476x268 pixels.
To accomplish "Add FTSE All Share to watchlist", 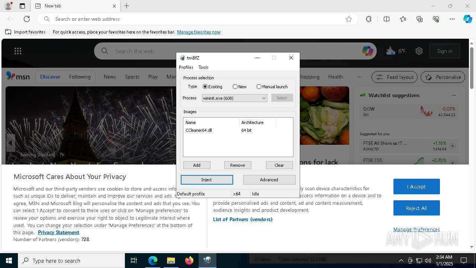I will 453,146.
